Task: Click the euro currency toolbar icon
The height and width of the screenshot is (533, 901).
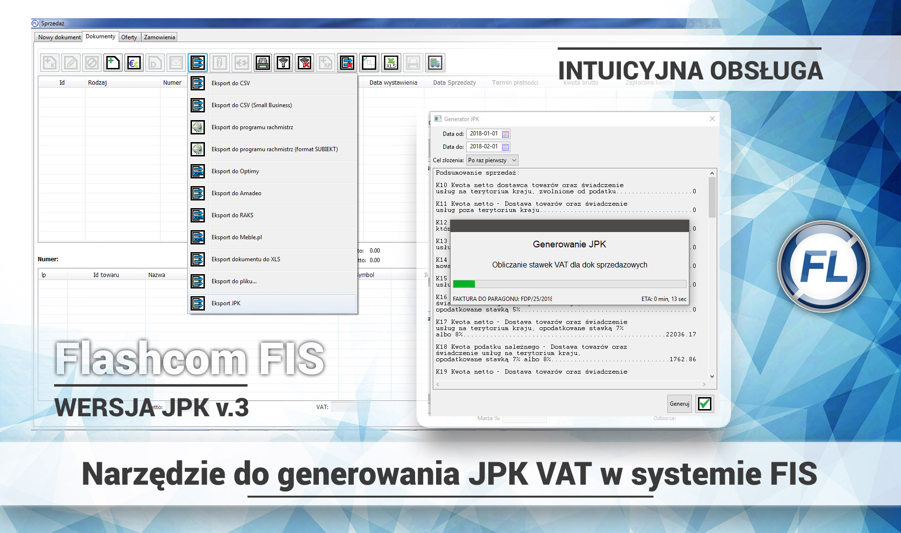Action: [134, 63]
